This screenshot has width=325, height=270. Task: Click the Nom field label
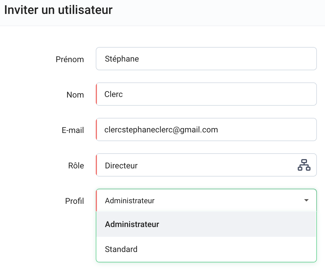pyautogui.click(x=75, y=95)
